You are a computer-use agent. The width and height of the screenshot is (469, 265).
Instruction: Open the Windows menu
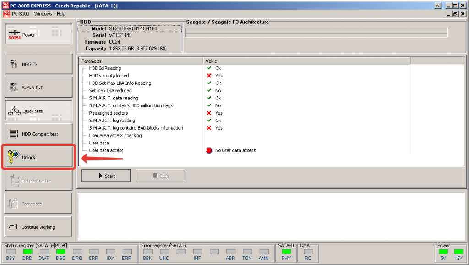pyautogui.click(x=43, y=14)
